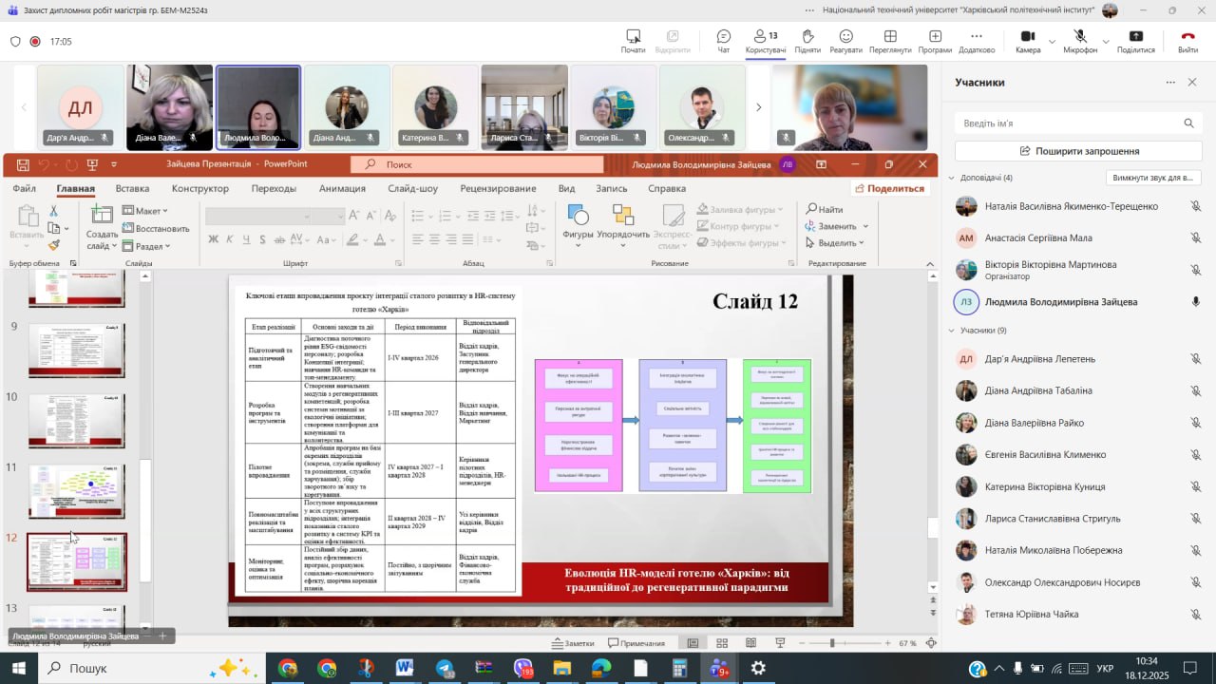Expand the Camera options dropdown arrow
Image resolution: width=1216 pixels, height=684 pixels.
(1052, 42)
